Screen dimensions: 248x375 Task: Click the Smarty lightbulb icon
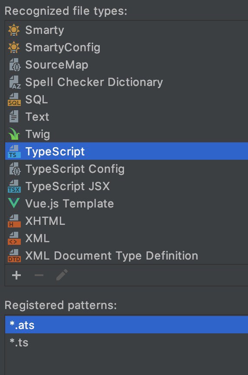pos(14,30)
